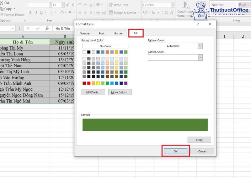
Task: Pick standard red color swatch
Action: click(x=89, y=83)
